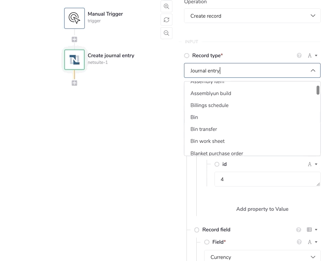Add a step below Create journal entry
Viewport: 326px width, 261px height.
75,83
